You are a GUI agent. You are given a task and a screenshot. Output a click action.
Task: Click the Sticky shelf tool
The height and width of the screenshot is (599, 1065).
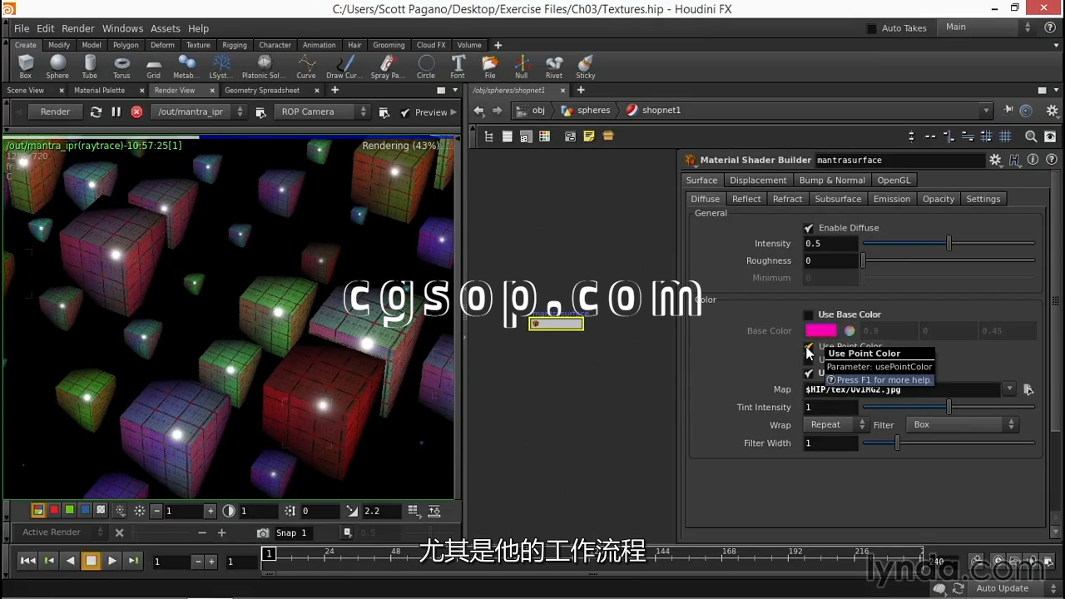586,66
